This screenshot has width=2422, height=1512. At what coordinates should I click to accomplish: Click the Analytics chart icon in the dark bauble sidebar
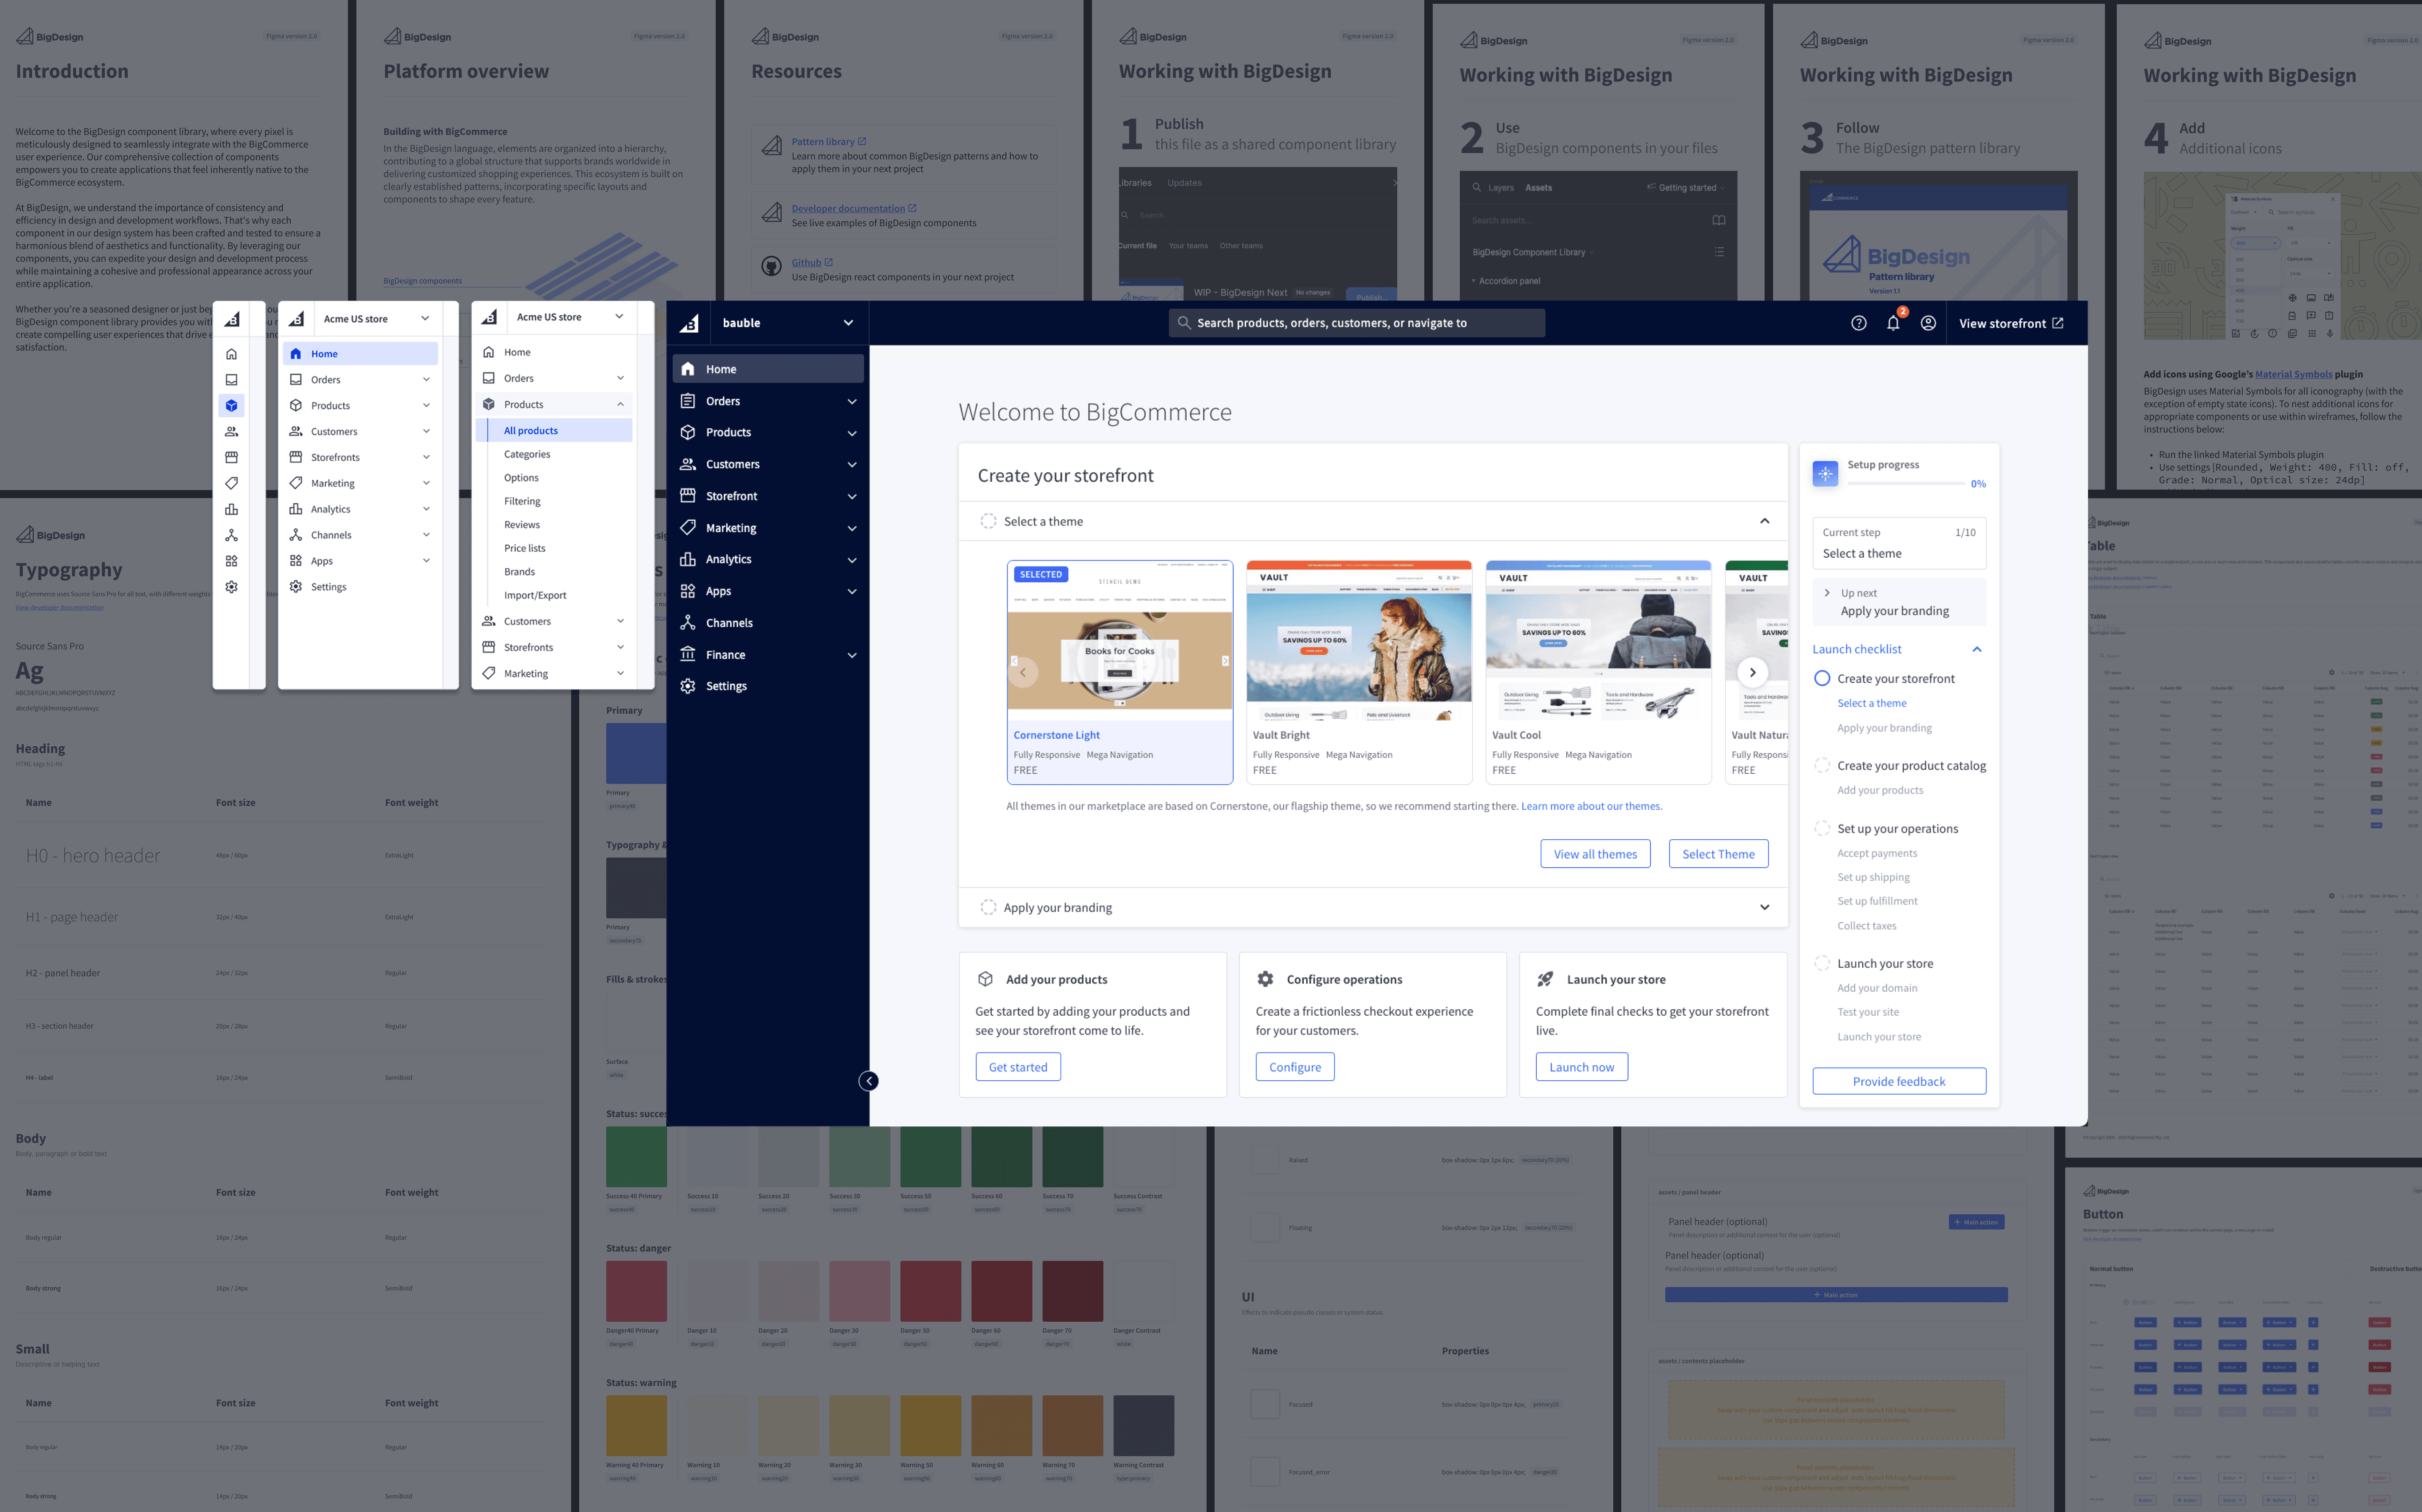pos(688,559)
